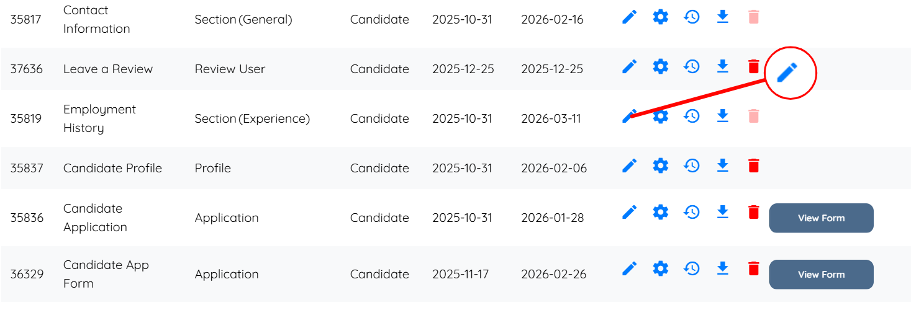The height and width of the screenshot is (318, 911).
Task: Show version history for Candidate App Form
Action: point(691,268)
